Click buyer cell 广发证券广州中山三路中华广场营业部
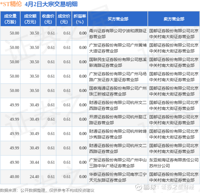Image resolution: width=200 pixels, height=193 pixels. [118, 163]
